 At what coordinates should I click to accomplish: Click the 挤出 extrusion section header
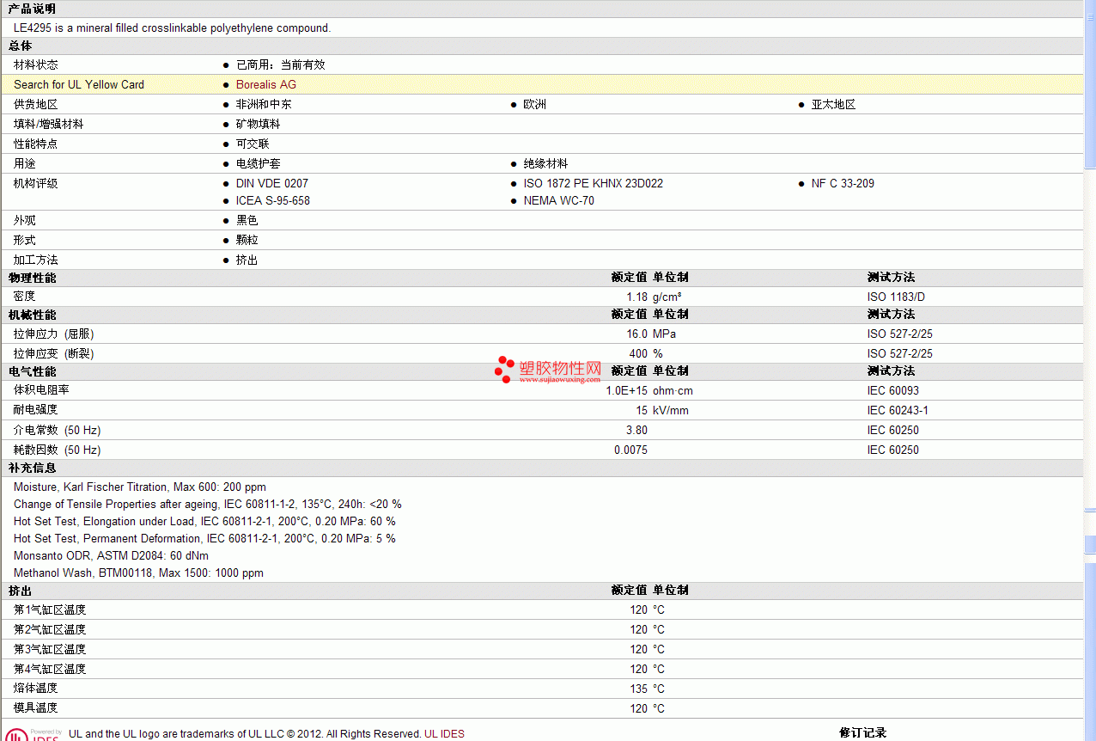[20, 591]
